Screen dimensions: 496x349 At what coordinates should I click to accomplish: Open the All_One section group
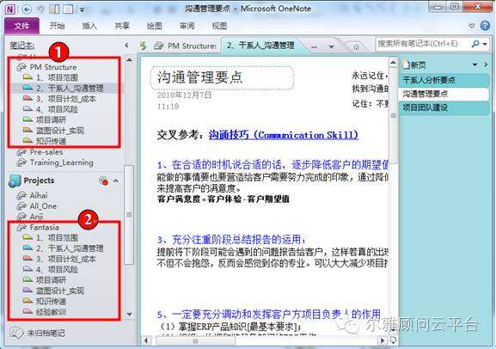37,206
